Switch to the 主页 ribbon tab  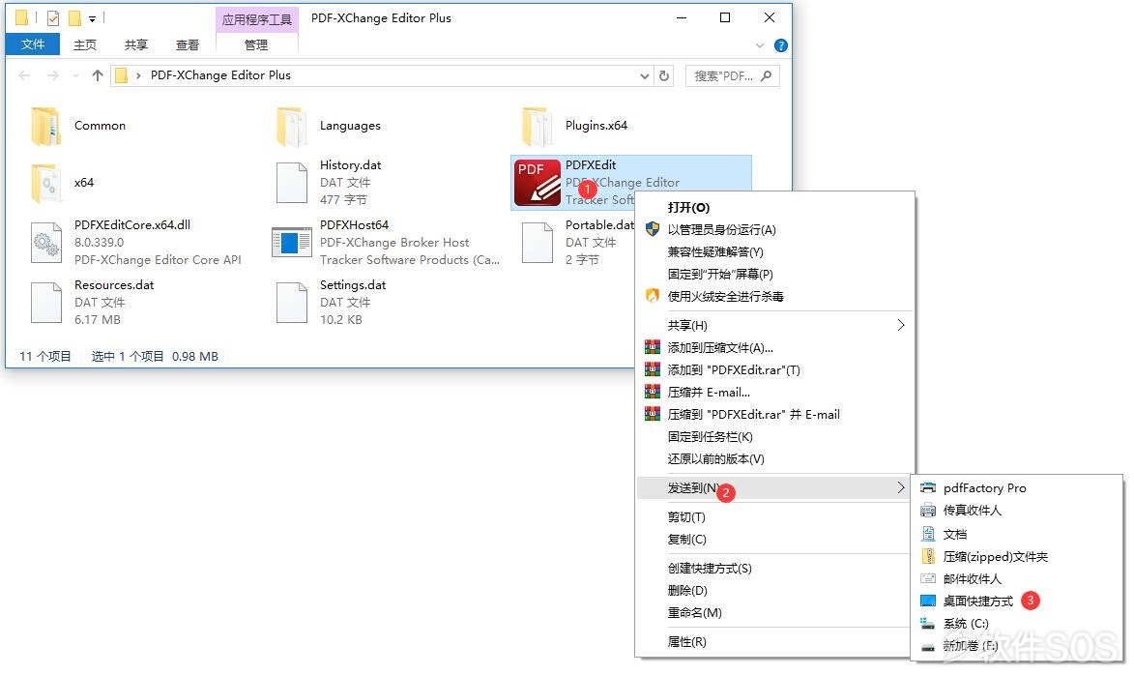(x=85, y=44)
